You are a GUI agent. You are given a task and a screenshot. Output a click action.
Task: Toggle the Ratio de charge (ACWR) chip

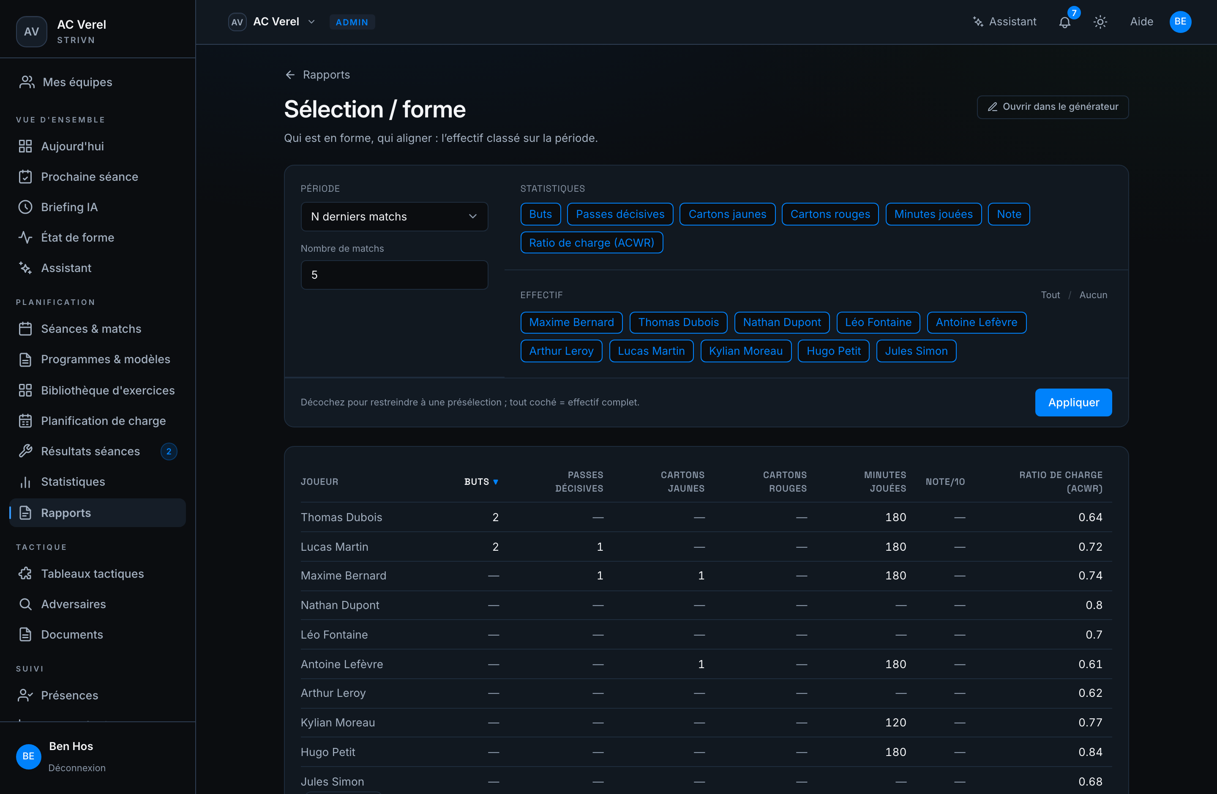[591, 243]
